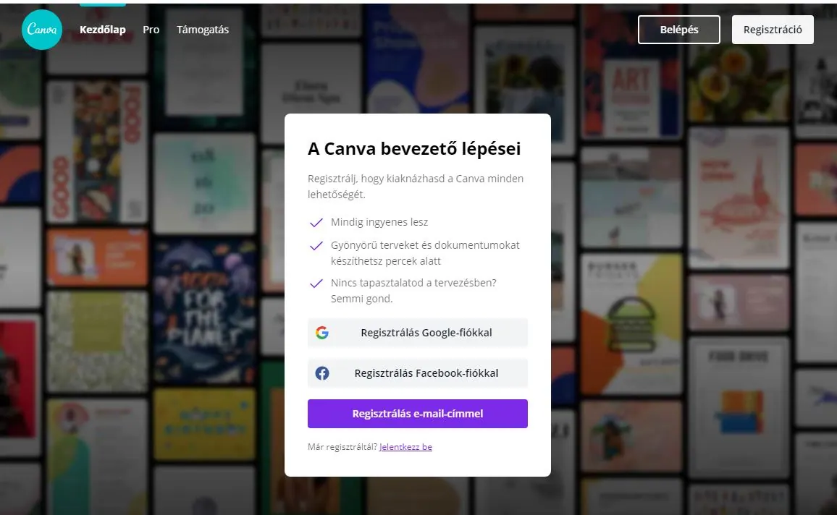Click checkmark beside 'Mindig ingyenes lesz'
Screen dimensions: 837x515
tap(316, 222)
